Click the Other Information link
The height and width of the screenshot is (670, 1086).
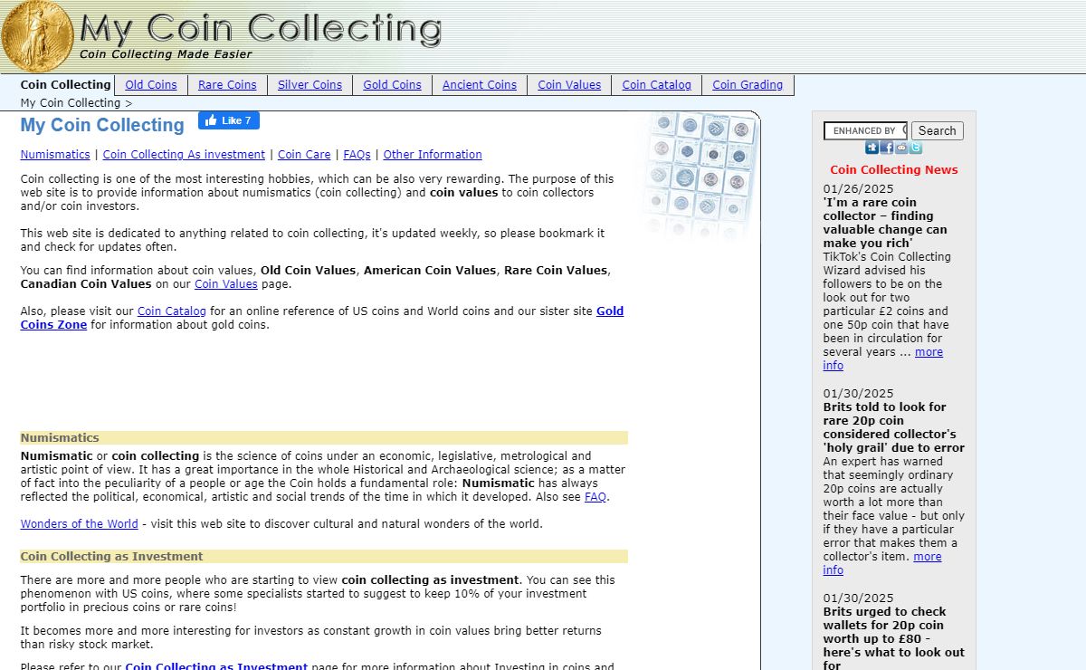click(x=433, y=155)
